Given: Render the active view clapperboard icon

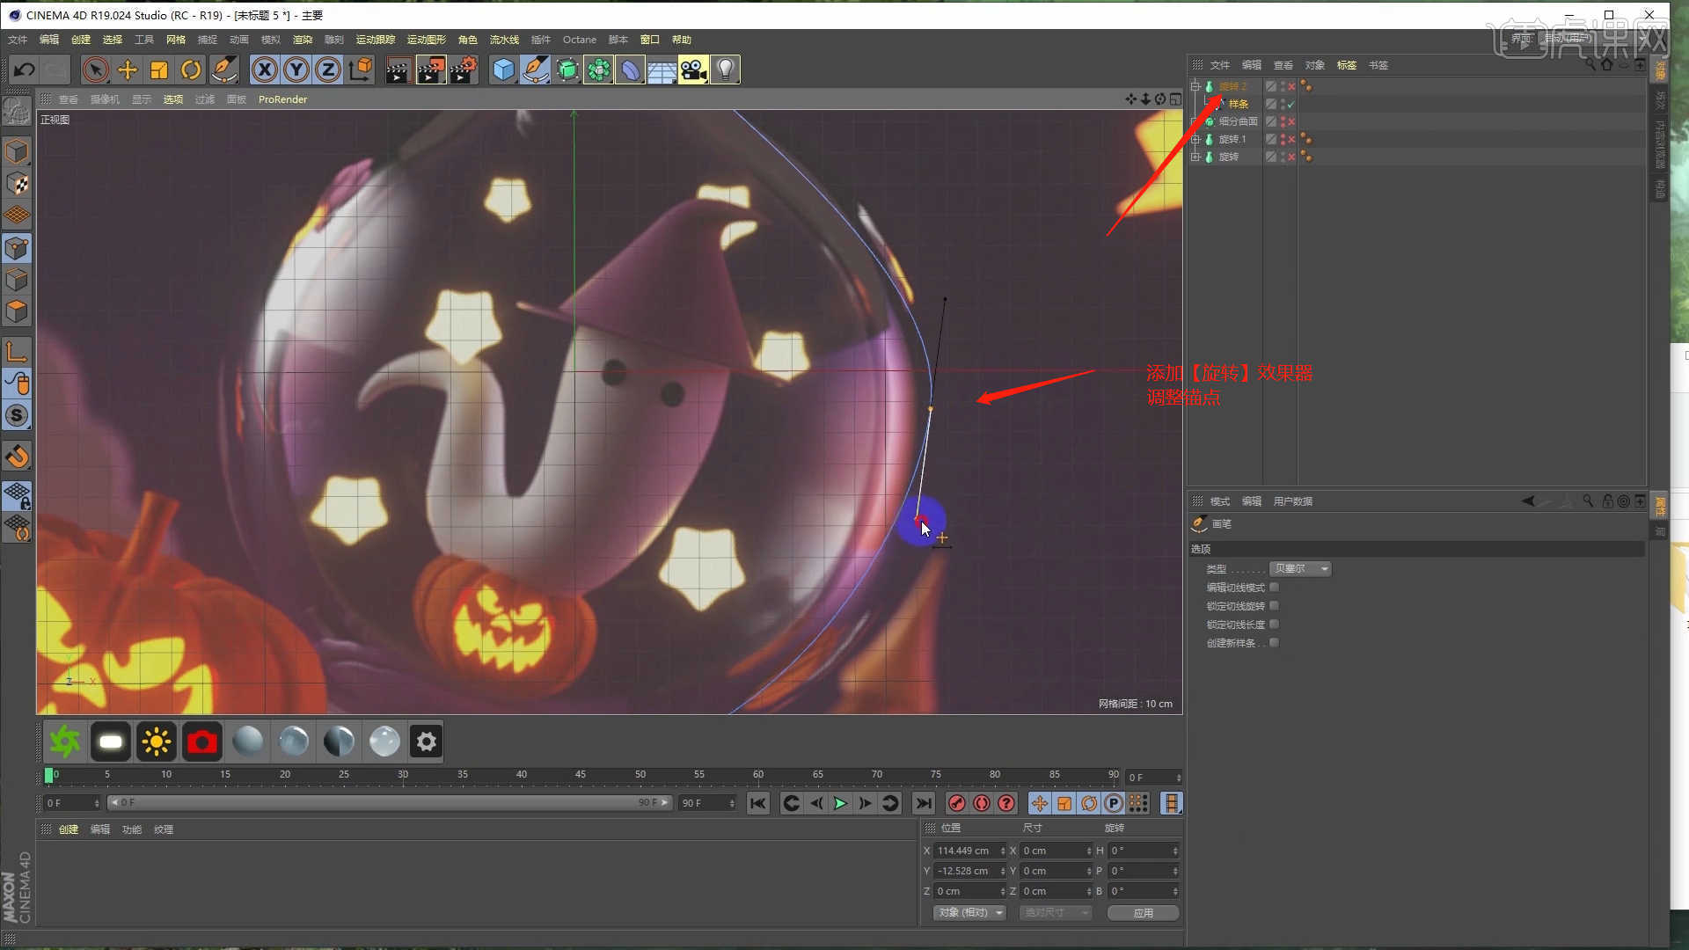Looking at the screenshot, I should coord(398,69).
